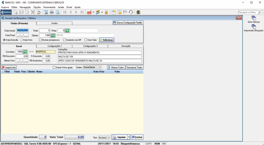Click the Título number input field

point(45,31)
